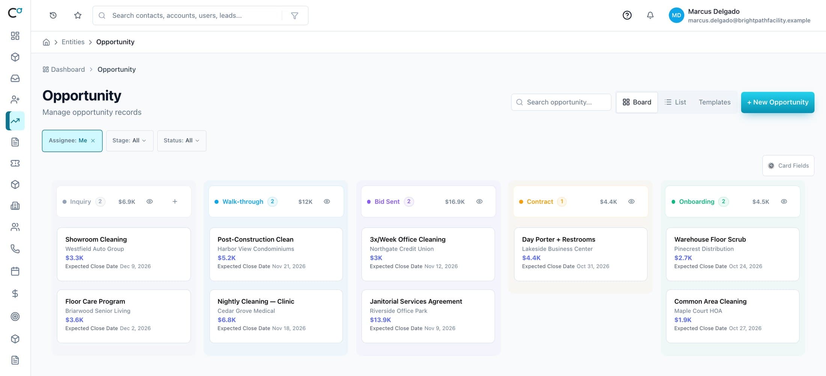Toggle visibility of the Walk-through column
The height and width of the screenshot is (376, 826).
(327, 202)
